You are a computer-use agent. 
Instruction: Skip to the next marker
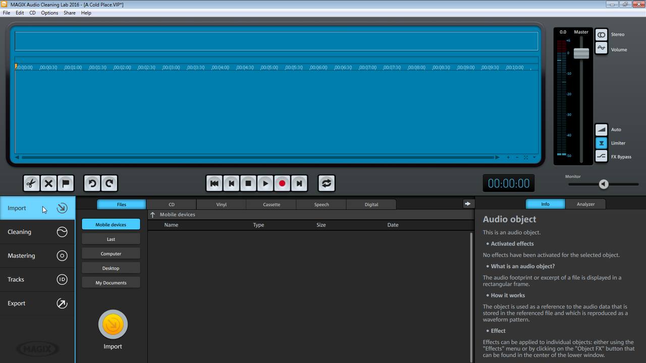(299, 184)
